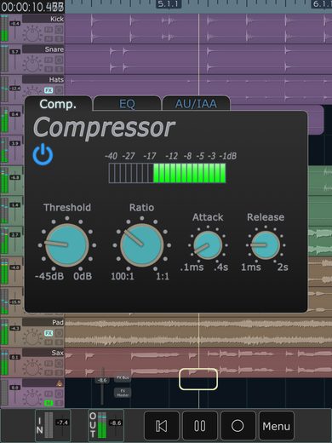Arm the Pad track for recording
Viewport: 332px width, 443px height.
(59, 333)
